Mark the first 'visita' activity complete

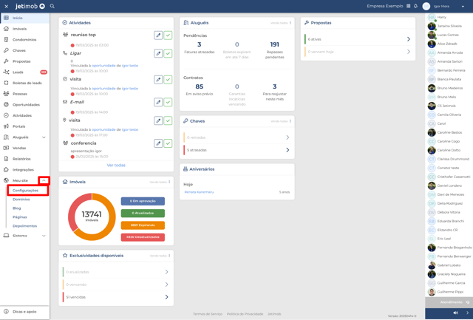(169, 79)
